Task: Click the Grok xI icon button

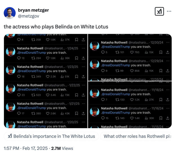Action: click(x=159, y=12)
